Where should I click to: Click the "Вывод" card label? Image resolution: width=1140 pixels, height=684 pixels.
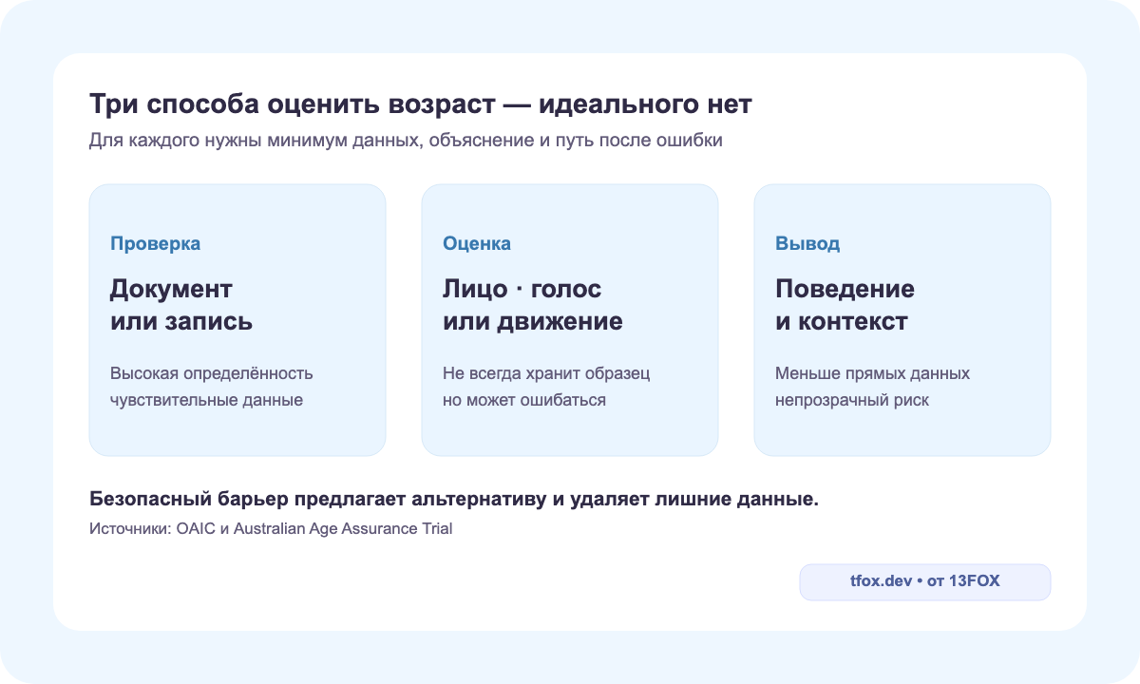[807, 243]
